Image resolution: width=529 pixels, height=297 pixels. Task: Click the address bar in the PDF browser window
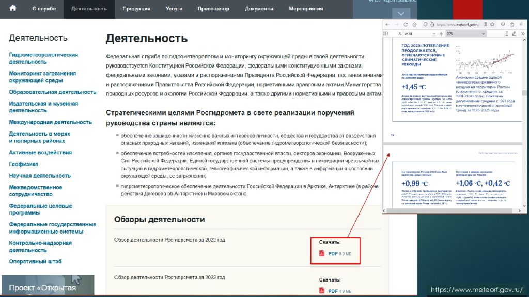pyautogui.click(x=458, y=25)
